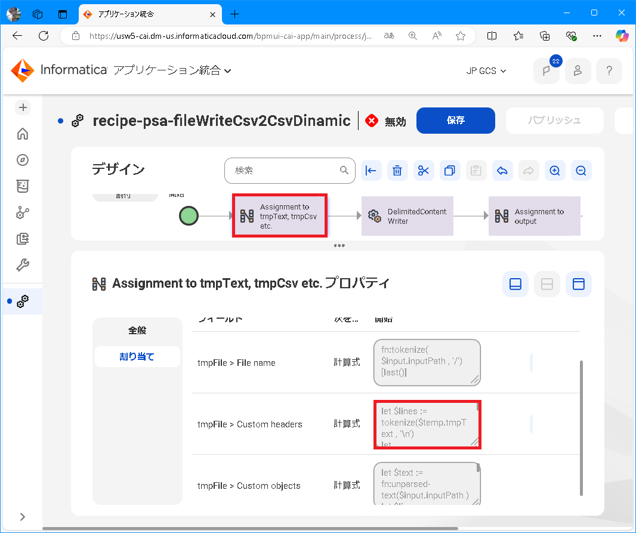Cut the selected step with scissors icon

coord(424,171)
